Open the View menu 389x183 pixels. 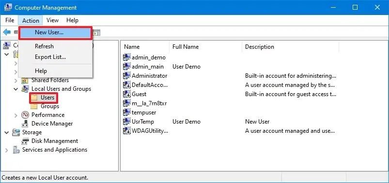[52, 20]
